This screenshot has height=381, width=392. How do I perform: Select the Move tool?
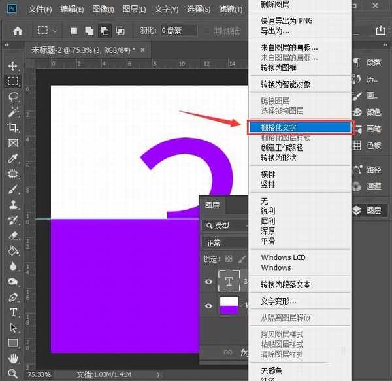tap(13, 66)
